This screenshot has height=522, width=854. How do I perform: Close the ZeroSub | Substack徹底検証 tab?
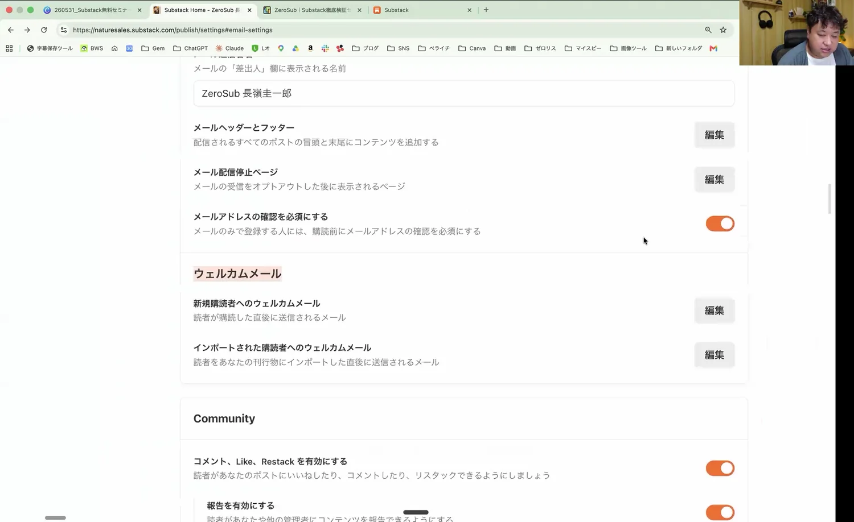click(x=359, y=10)
